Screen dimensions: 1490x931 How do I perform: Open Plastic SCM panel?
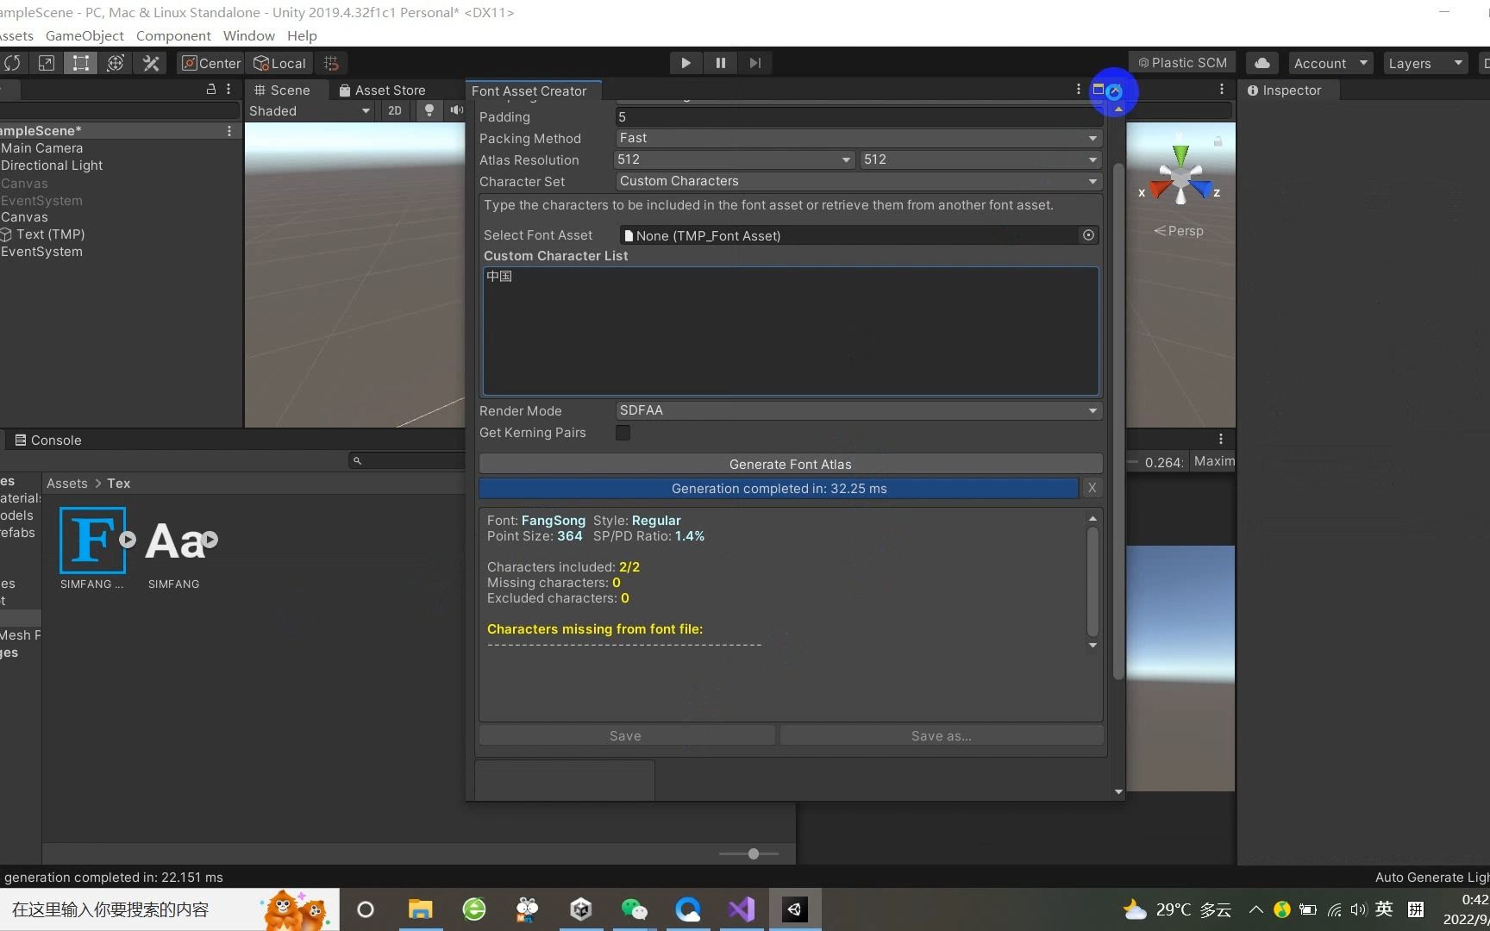(x=1181, y=62)
